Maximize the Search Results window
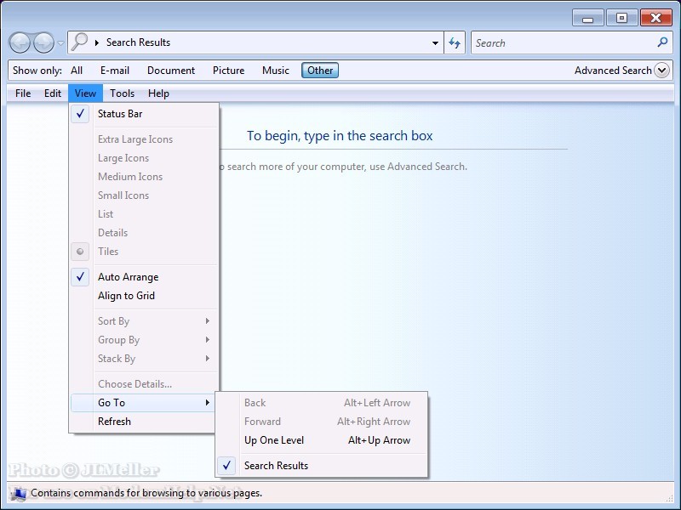Viewport: 681px width, 510px height. pos(622,18)
